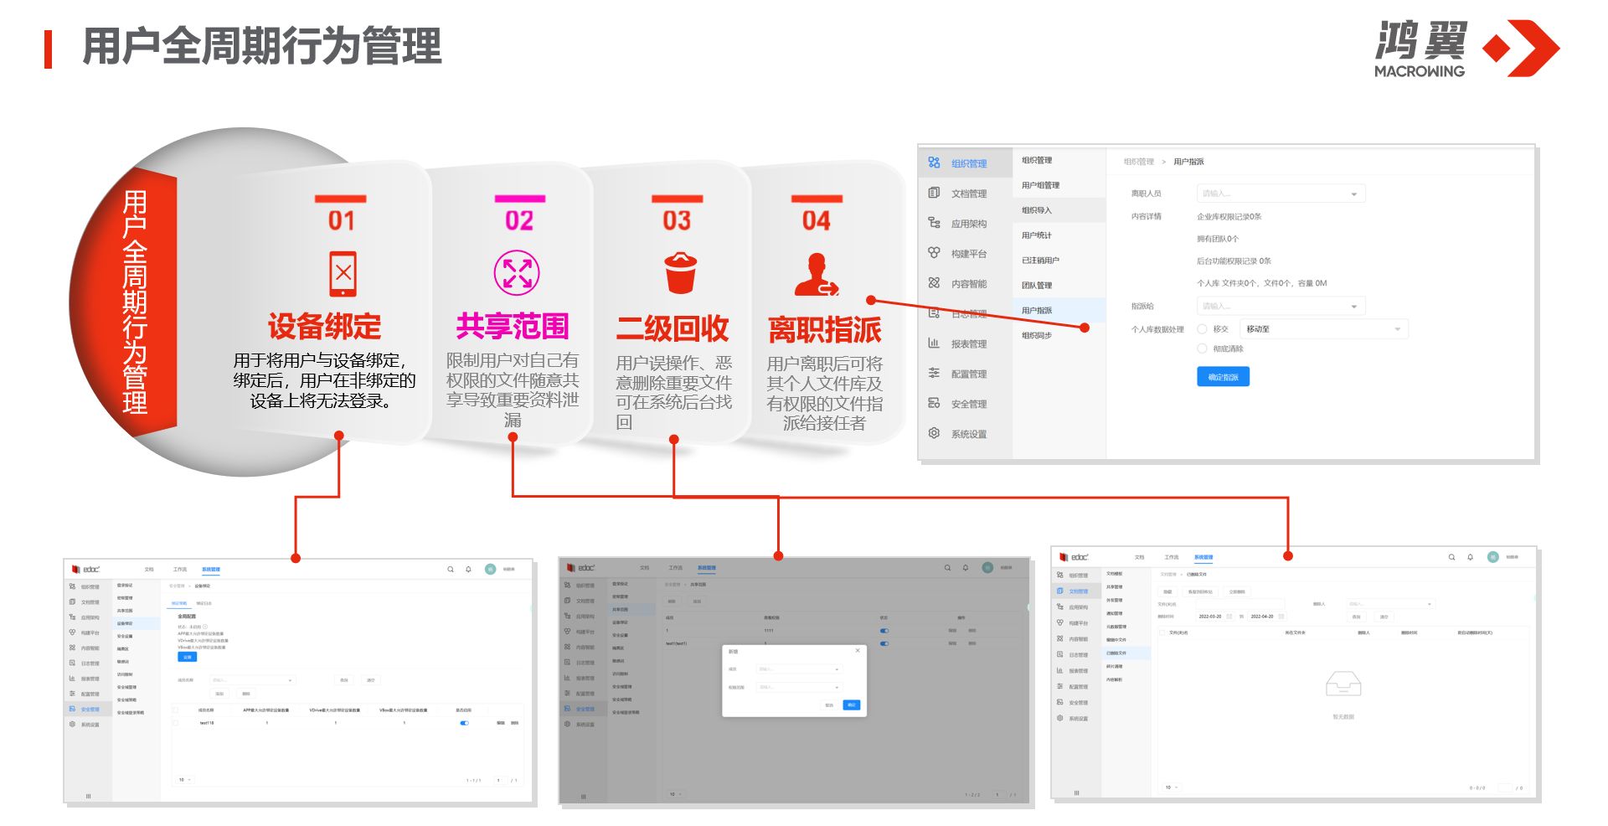Image resolution: width=1608 pixels, height=826 pixels.
Task: Click the 二级回收 trash bin icon under 03
Action: coord(680,273)
